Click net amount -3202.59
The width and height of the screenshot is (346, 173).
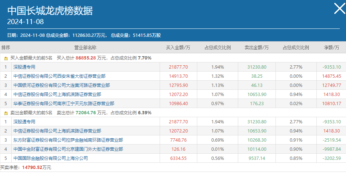(332, 158)
